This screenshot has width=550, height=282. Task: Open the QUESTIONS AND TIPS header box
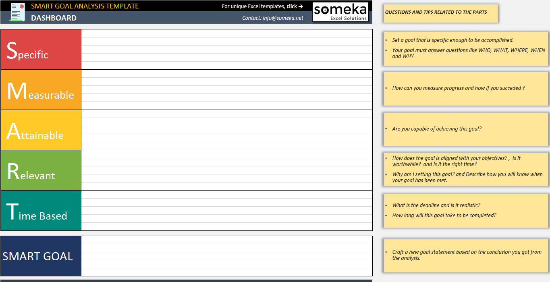tap(440, 13)
